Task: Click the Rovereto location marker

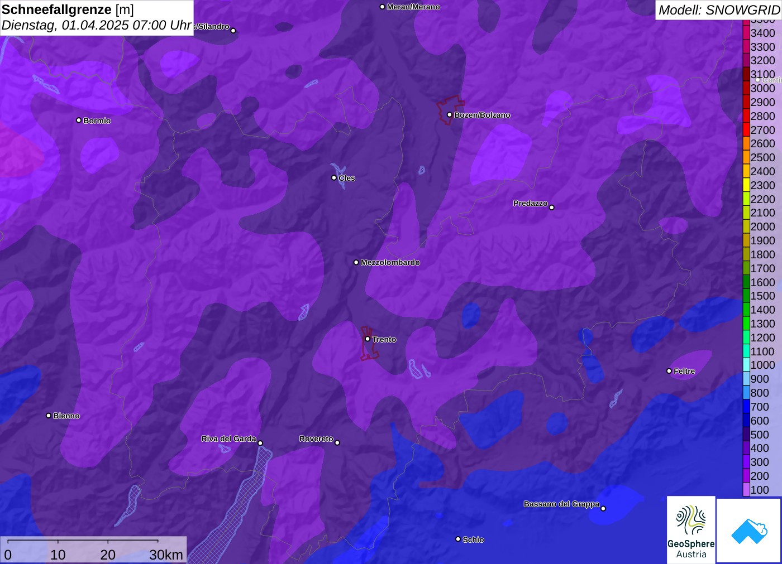Action: [x=337, y=443]
